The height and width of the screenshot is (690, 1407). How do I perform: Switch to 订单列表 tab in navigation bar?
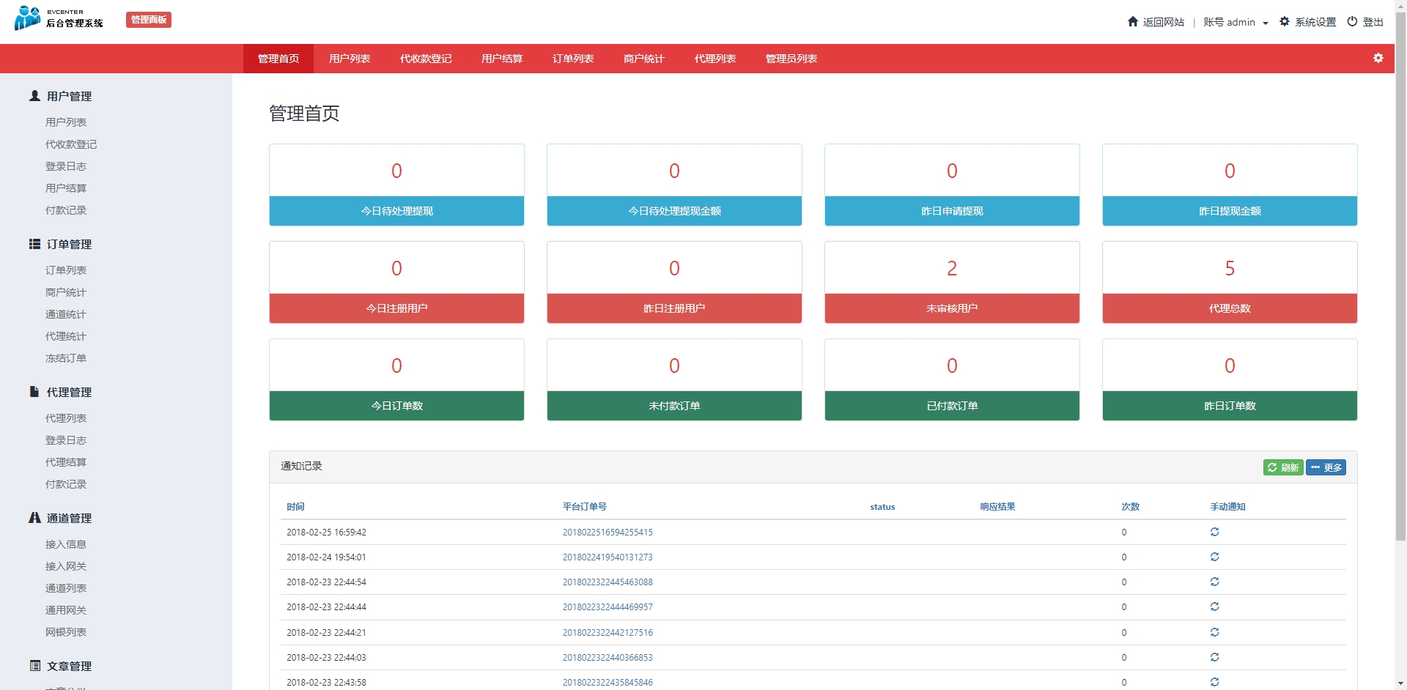(572, 59)
